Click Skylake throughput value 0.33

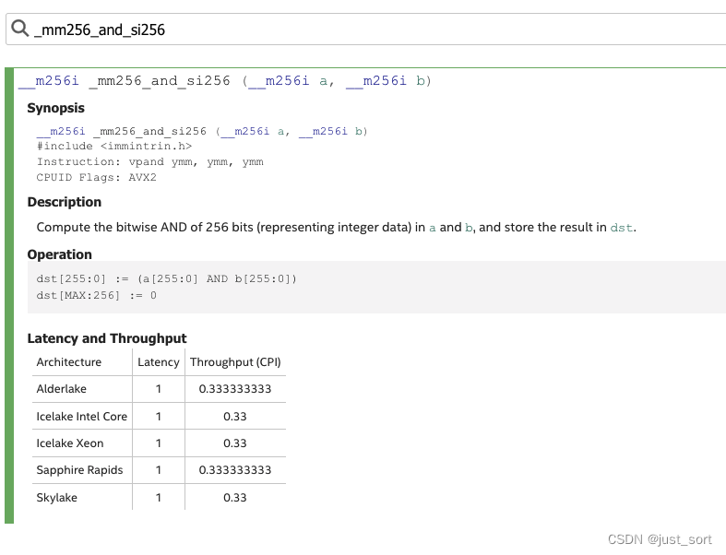235,498
